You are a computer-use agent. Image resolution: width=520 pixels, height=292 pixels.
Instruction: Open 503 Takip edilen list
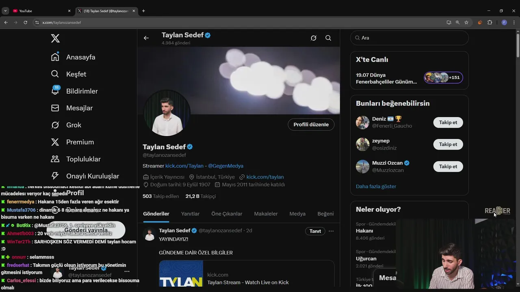click(x=160, y=196)
